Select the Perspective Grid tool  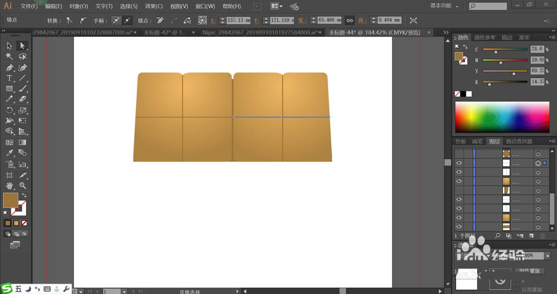click(x=22, y=131)
